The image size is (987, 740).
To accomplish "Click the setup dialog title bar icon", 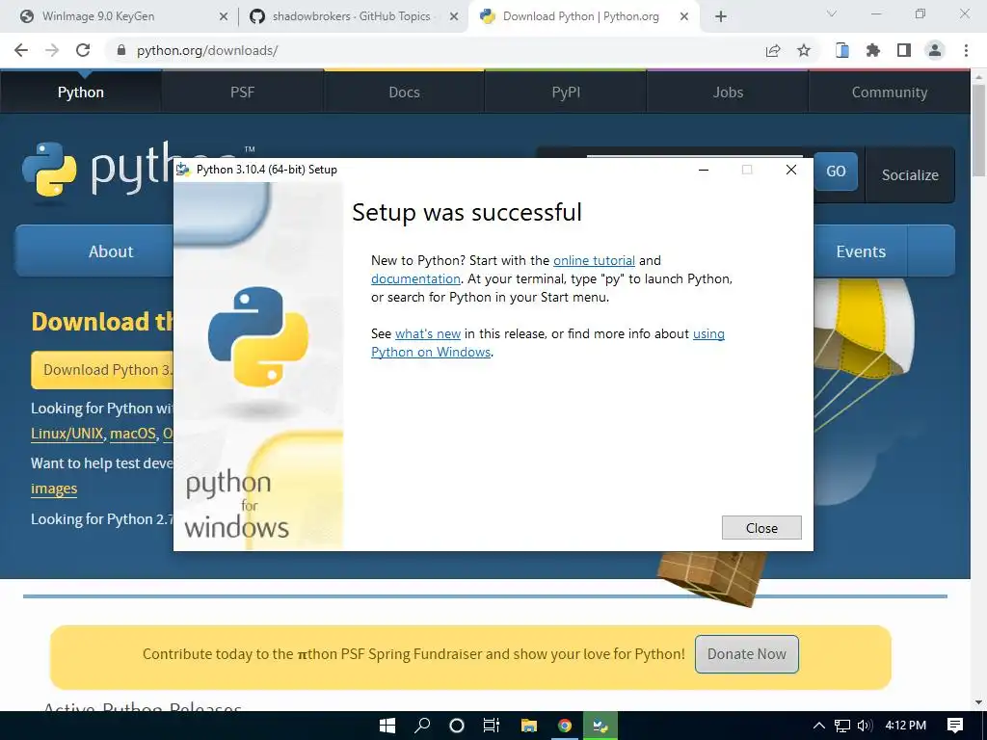I will tap(183, 170).
